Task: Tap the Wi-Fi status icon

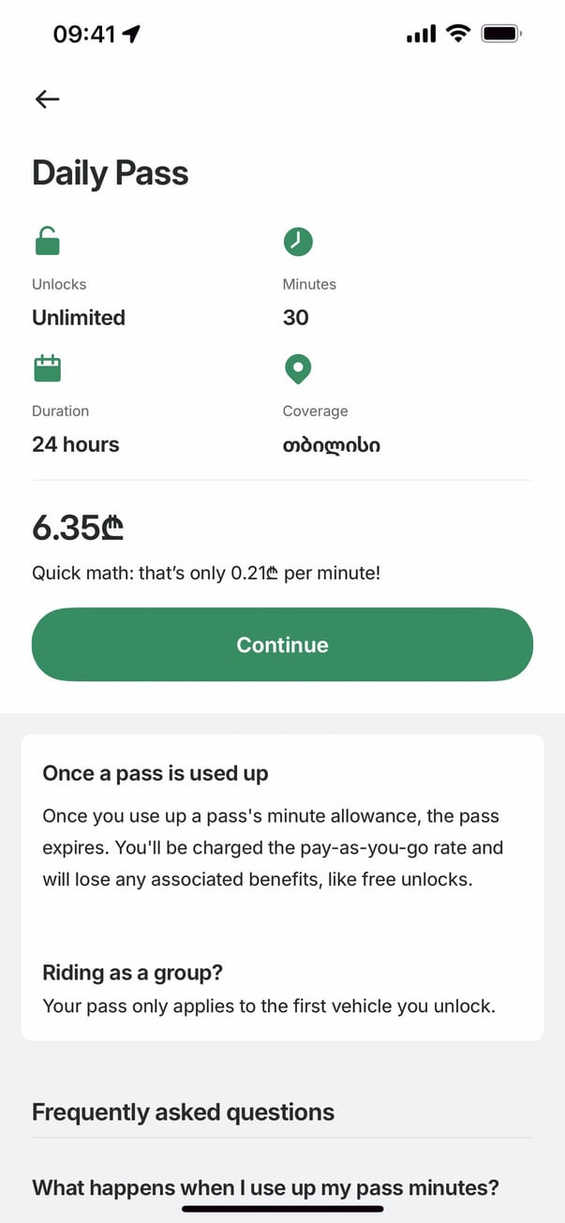Action: point(457,35)
